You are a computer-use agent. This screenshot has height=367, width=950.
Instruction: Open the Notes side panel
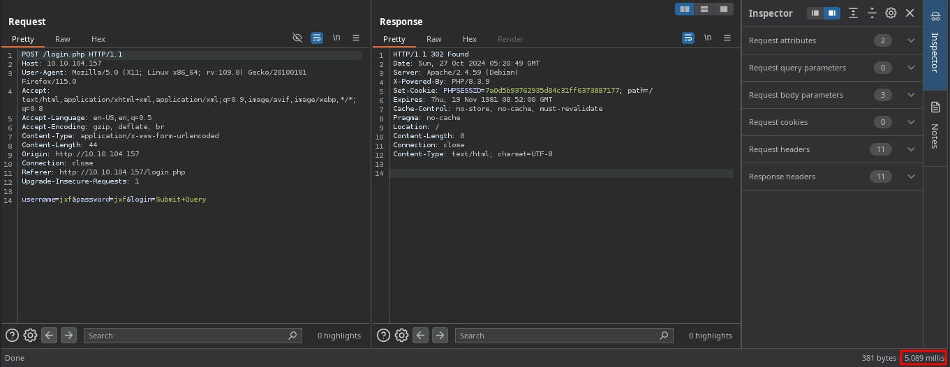click(x=935, y=124)
